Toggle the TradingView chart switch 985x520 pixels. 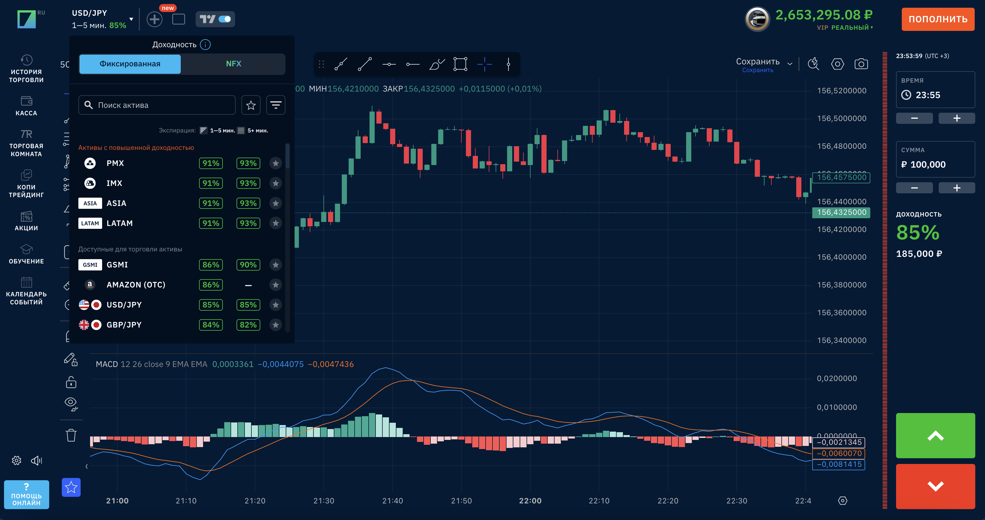(x=225, y=19)
